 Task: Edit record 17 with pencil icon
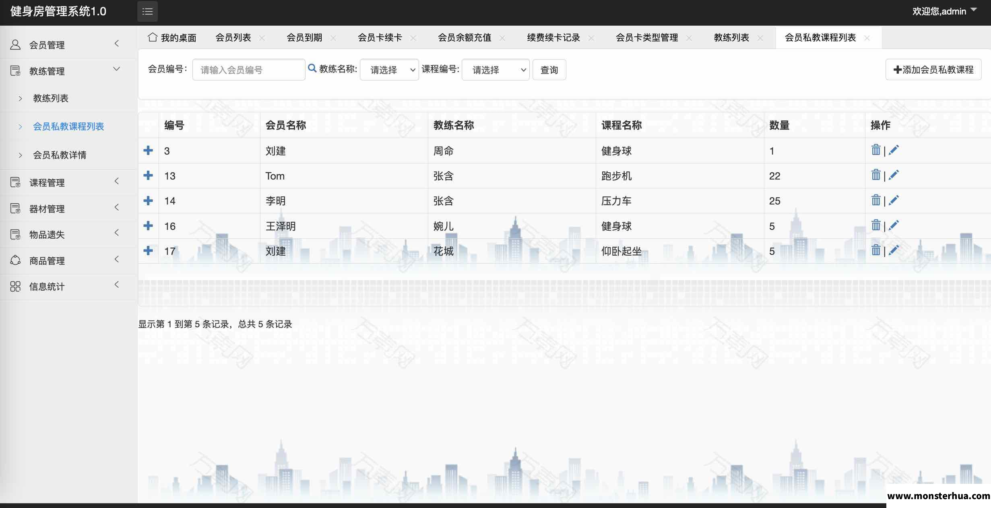pyautogui.click(x=894, y=250)
